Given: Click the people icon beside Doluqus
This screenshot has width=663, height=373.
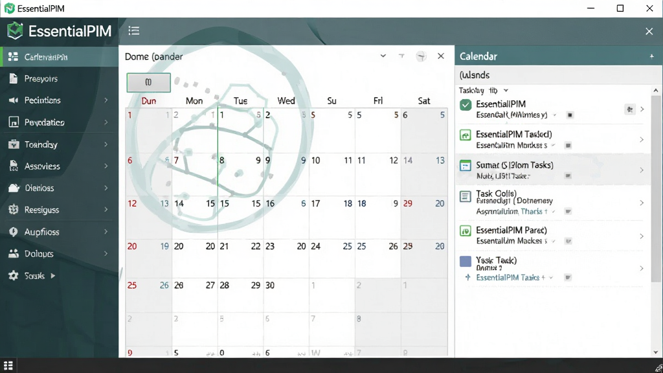Looking at the screenshot, I should pos(14,253).
